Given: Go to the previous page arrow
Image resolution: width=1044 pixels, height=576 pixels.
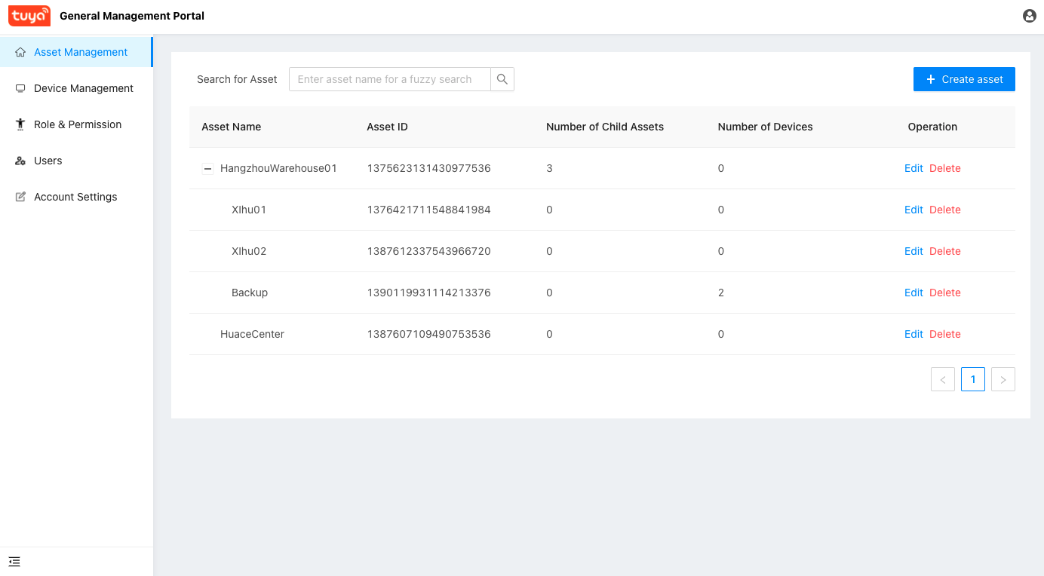Looking at the screenshot, I should [x=942, y=379].
